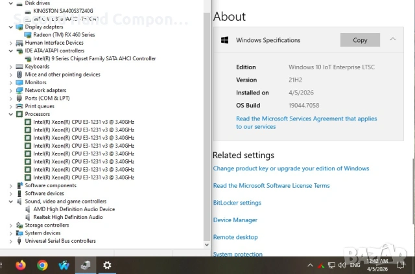Switch to Device Manager taskbar icon
Screen dimensions: 415x274
click(85, 265)
